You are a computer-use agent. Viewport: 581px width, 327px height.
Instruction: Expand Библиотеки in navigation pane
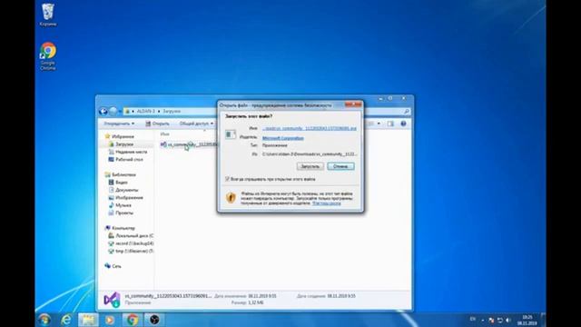tap(123, 174)
